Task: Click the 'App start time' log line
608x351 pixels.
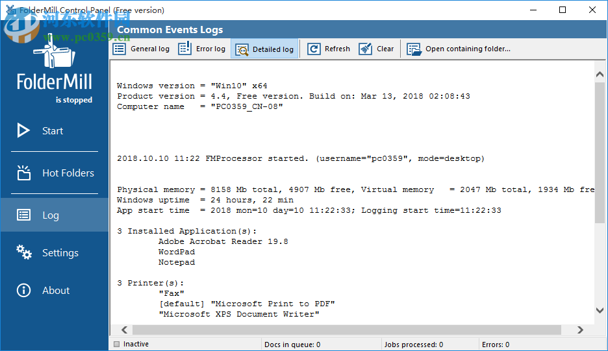Action: [309, 210]
